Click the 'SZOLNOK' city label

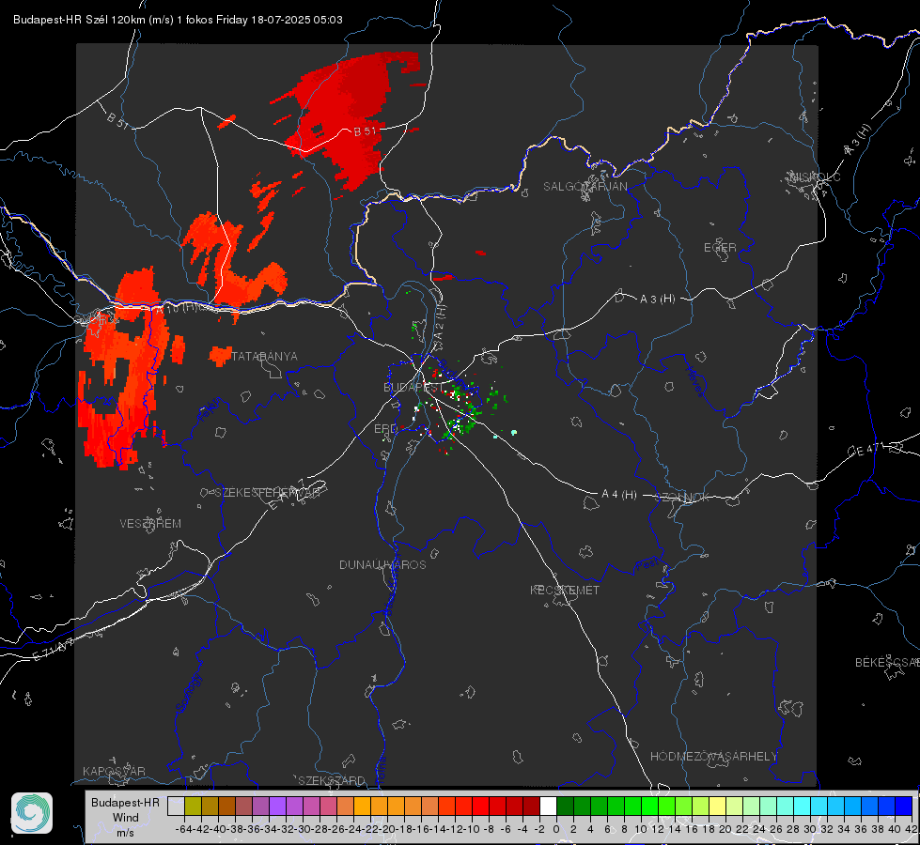[684, 498]
